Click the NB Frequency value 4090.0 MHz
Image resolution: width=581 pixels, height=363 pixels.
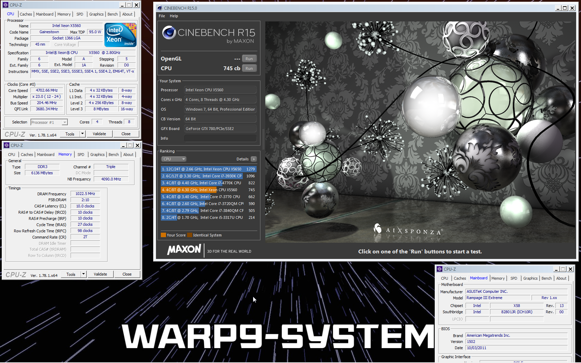[111, 179]
